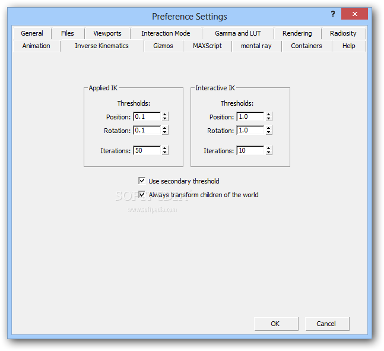Image resolution: width=384 pixels, height=351 pixels.
Task: Click the Cancel button
Action: [x=327, y=324]
